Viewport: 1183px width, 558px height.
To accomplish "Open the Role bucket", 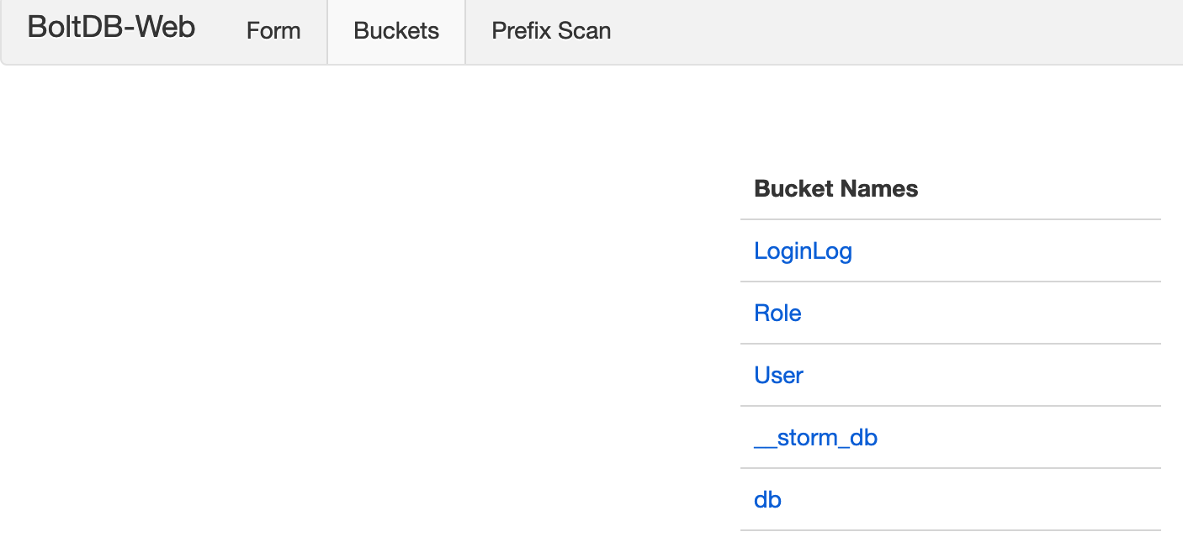I will point(777,313).
